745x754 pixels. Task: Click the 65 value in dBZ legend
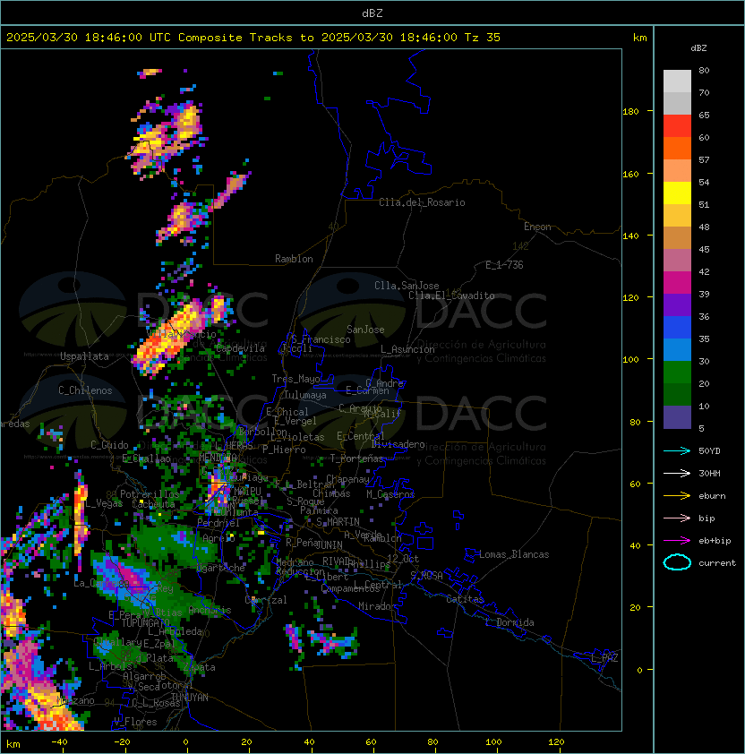tap(704, 116)
